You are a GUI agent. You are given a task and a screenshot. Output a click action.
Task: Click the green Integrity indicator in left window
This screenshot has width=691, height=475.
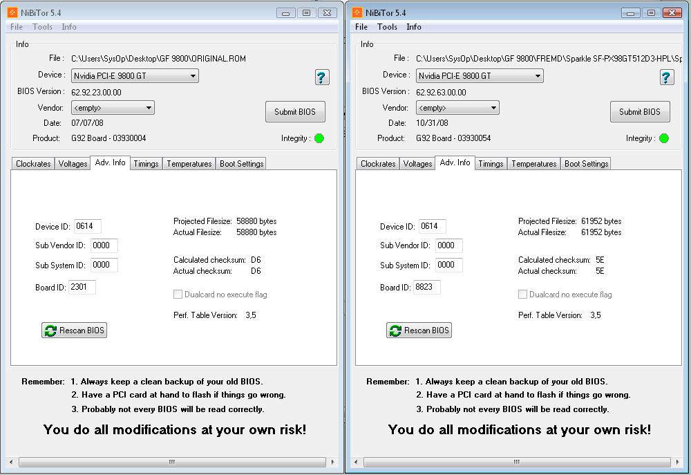pos(319,138)
